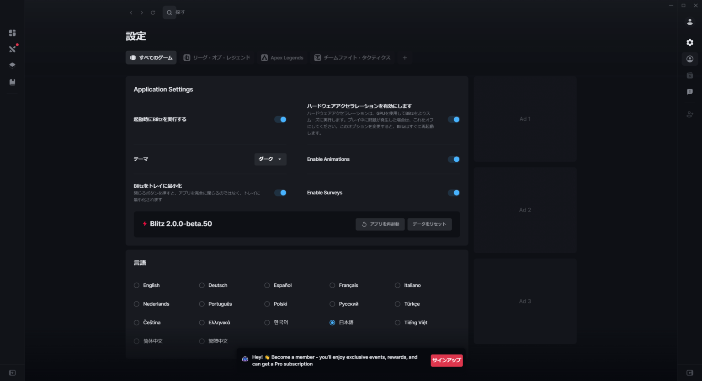
Task: Open the user profile icon at top right
Action: [690, 22]
